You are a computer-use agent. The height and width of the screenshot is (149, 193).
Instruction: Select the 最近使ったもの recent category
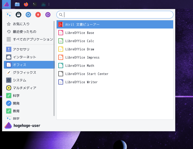click(x=29, y=32)
